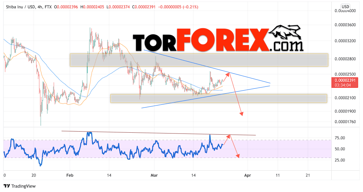The height and width of the screenshot is (192, 363).
Task: Click the red current price label 0.00002391
Action: coord(345,80)
